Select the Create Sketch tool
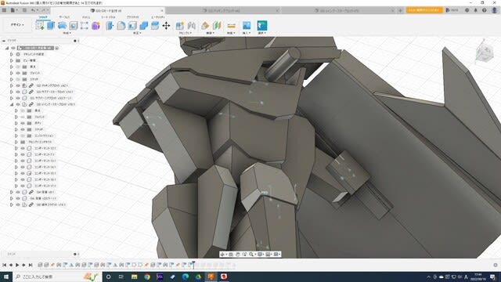The height and width of the screenshot is (282, 501). [x=40, y=26]
